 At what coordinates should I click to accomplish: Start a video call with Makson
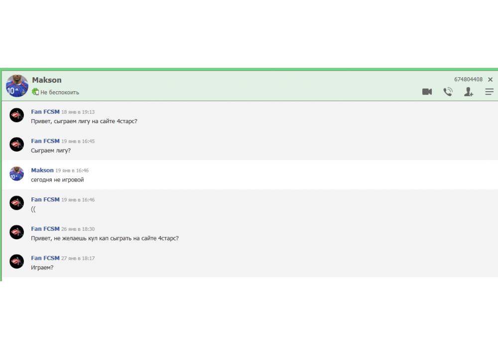pos(427,92)
